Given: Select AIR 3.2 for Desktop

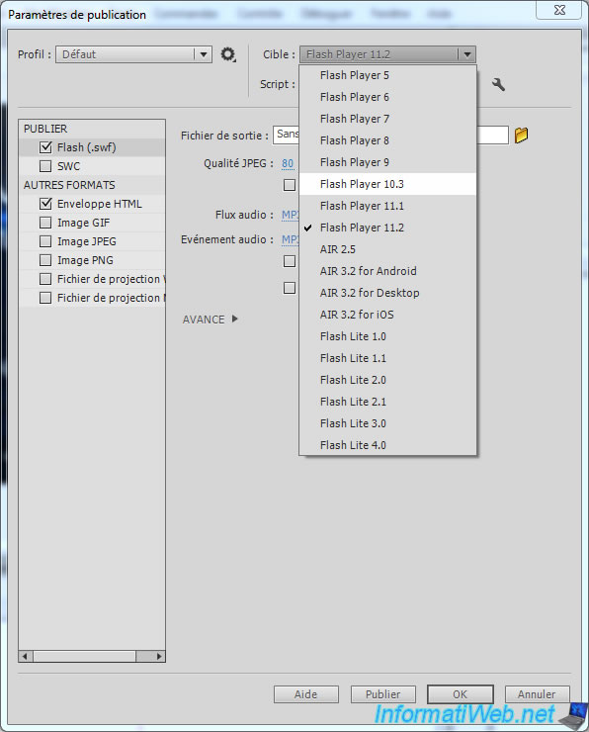Looking at the screenshot, I should click(387, 293).
